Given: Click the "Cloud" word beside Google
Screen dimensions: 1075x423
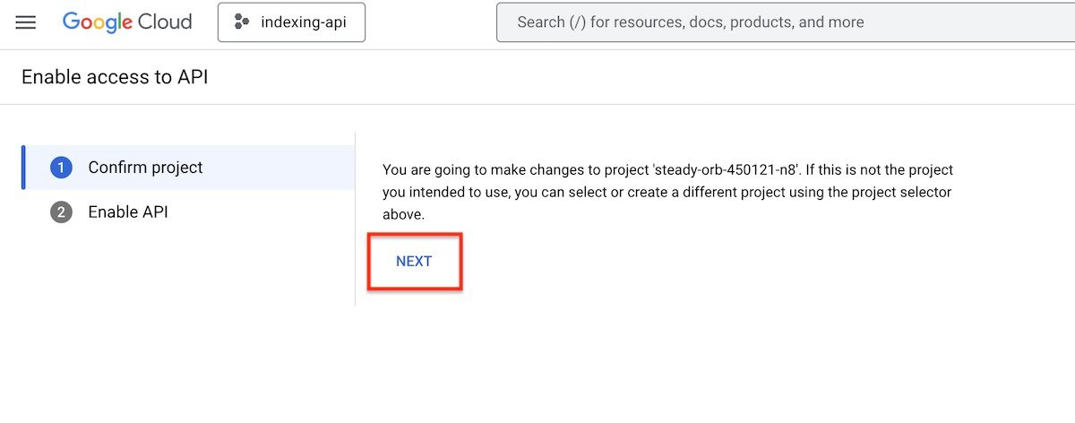Looking at the screenshot, I should [x=163, y=22].
